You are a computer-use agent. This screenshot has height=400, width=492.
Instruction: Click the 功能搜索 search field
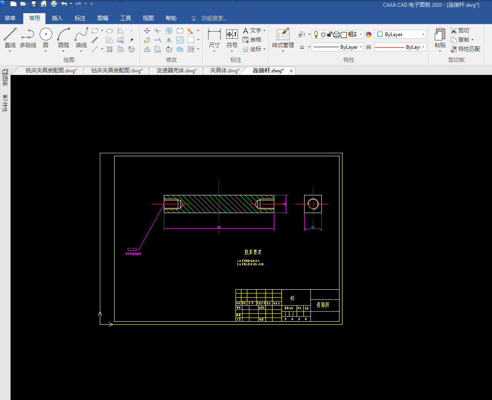coord(214,18)
